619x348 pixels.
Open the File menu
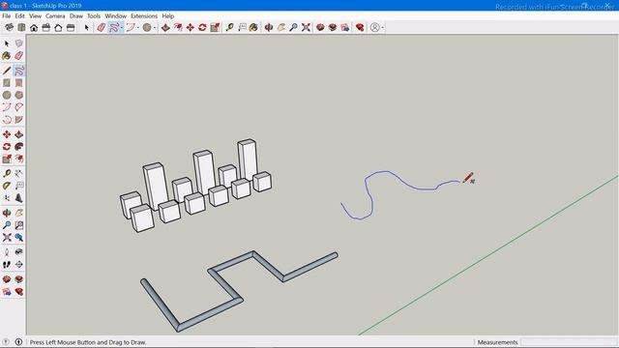click(x=7, y=16)
